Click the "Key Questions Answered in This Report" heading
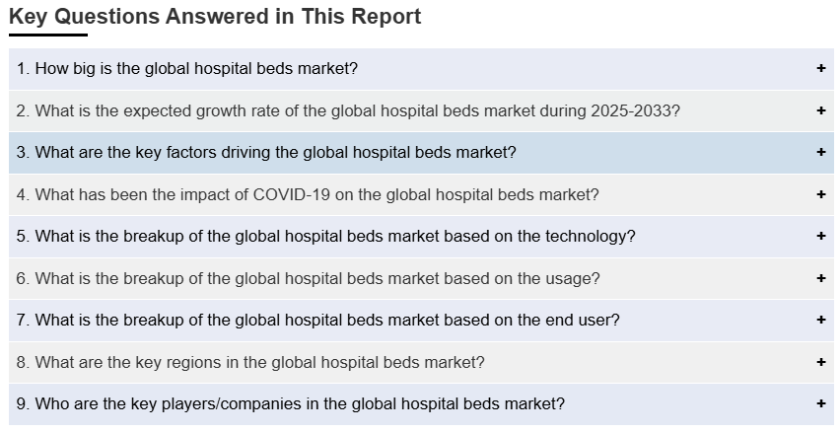This screenshot has height=433, width=840. coord(215,17)
